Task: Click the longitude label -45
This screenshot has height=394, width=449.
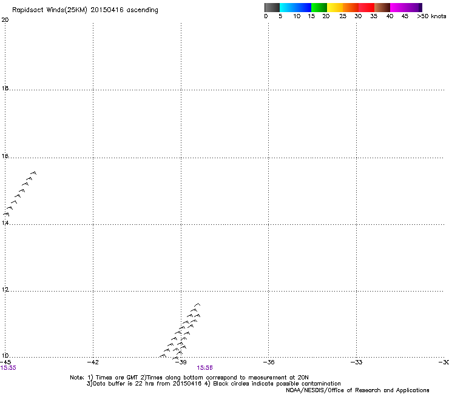Action: point(5,362)
